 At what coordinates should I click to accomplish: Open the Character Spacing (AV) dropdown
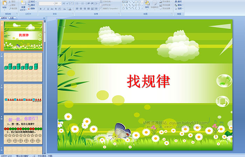(x=60, y=9)
